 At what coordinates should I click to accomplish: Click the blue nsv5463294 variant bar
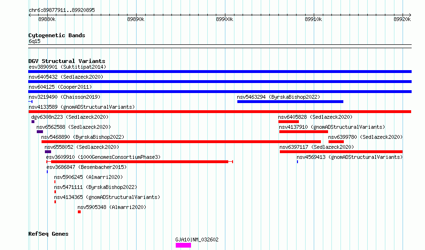click(x=290, y=102)
